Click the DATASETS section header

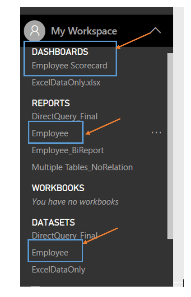pos(53,222)
